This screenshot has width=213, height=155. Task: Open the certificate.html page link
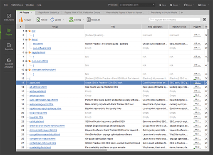click(37, 121)
